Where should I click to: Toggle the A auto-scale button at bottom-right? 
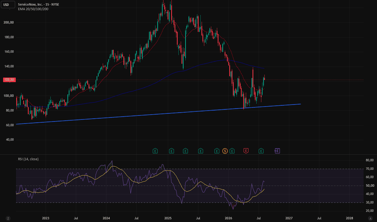click(370, 218)
